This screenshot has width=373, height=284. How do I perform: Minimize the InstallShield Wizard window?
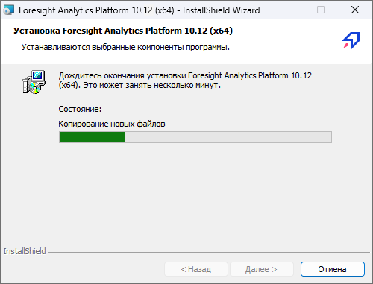tap(287, 10)
